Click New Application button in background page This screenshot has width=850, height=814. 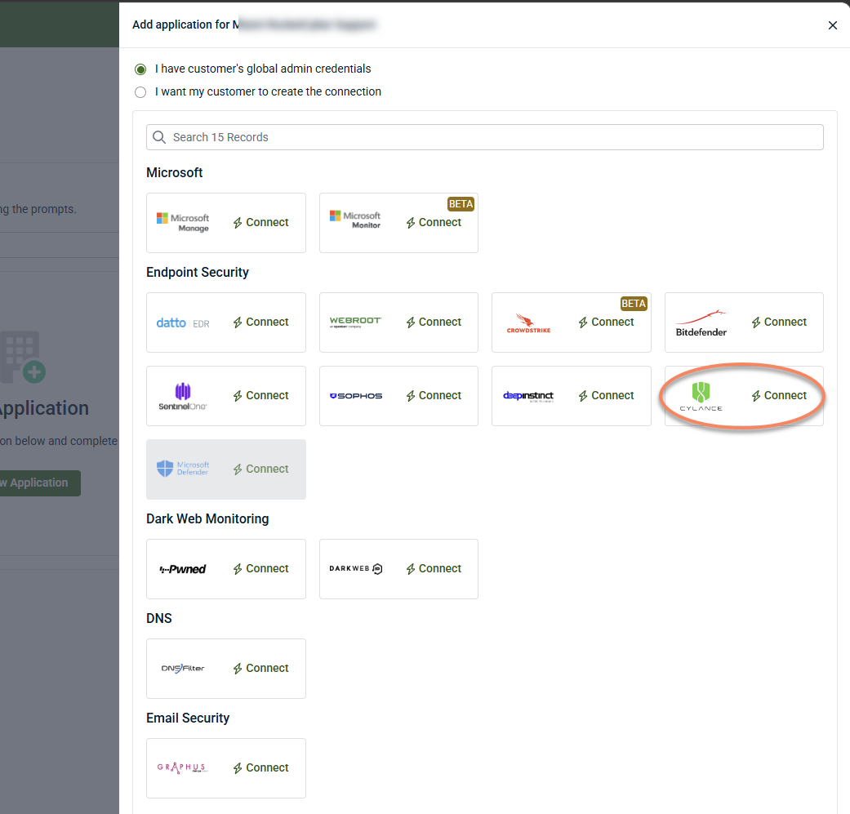point(40,483)
